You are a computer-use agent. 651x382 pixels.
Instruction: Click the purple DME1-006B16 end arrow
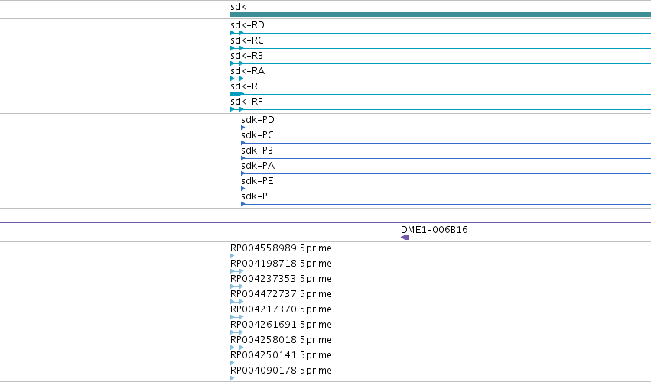pyautogui.click(x=405, y=238)
